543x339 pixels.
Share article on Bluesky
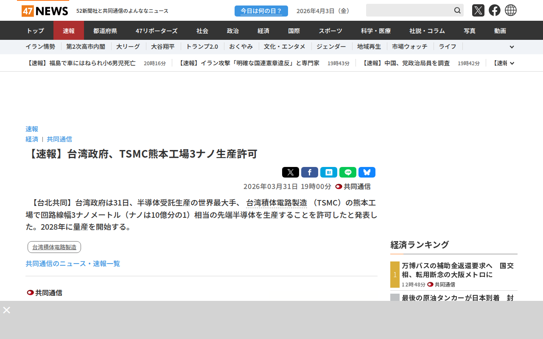(x=367, y=172)
